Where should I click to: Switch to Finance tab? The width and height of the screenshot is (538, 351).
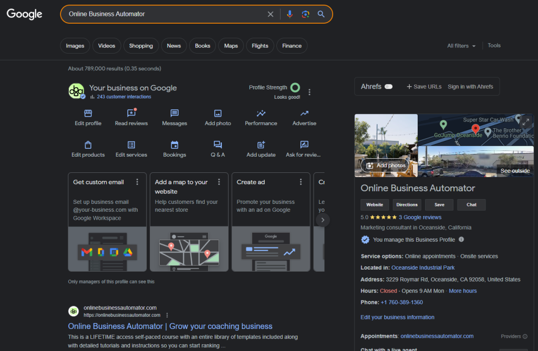tap(292, 46)
